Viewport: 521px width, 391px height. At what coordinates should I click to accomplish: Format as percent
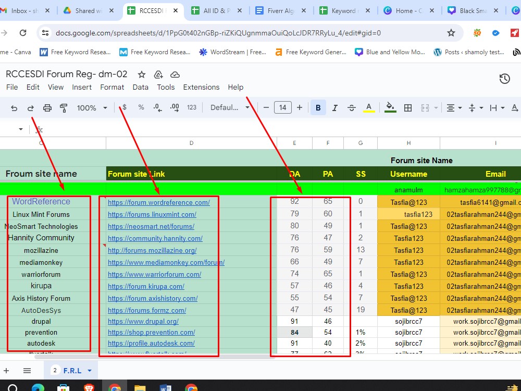pos(141,107)
